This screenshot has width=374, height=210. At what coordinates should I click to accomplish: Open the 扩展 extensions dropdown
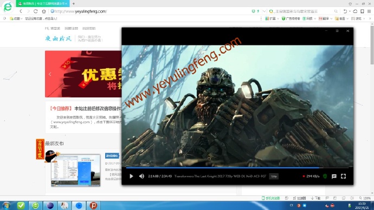click(x=272, y=18)
